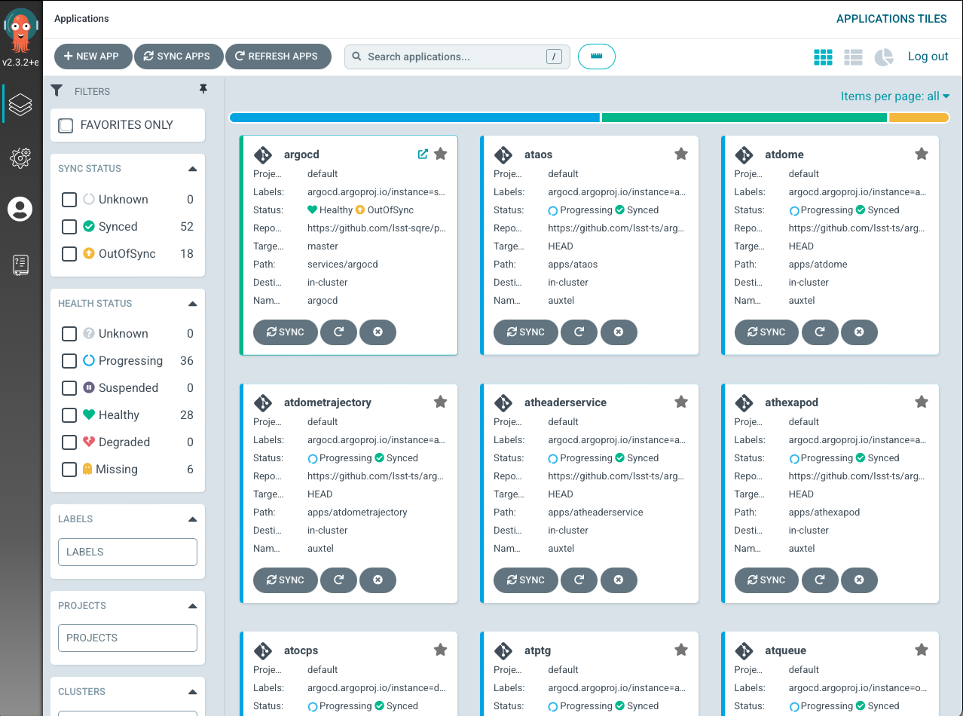
Task: Click the New App button
Action: [93, 57]
